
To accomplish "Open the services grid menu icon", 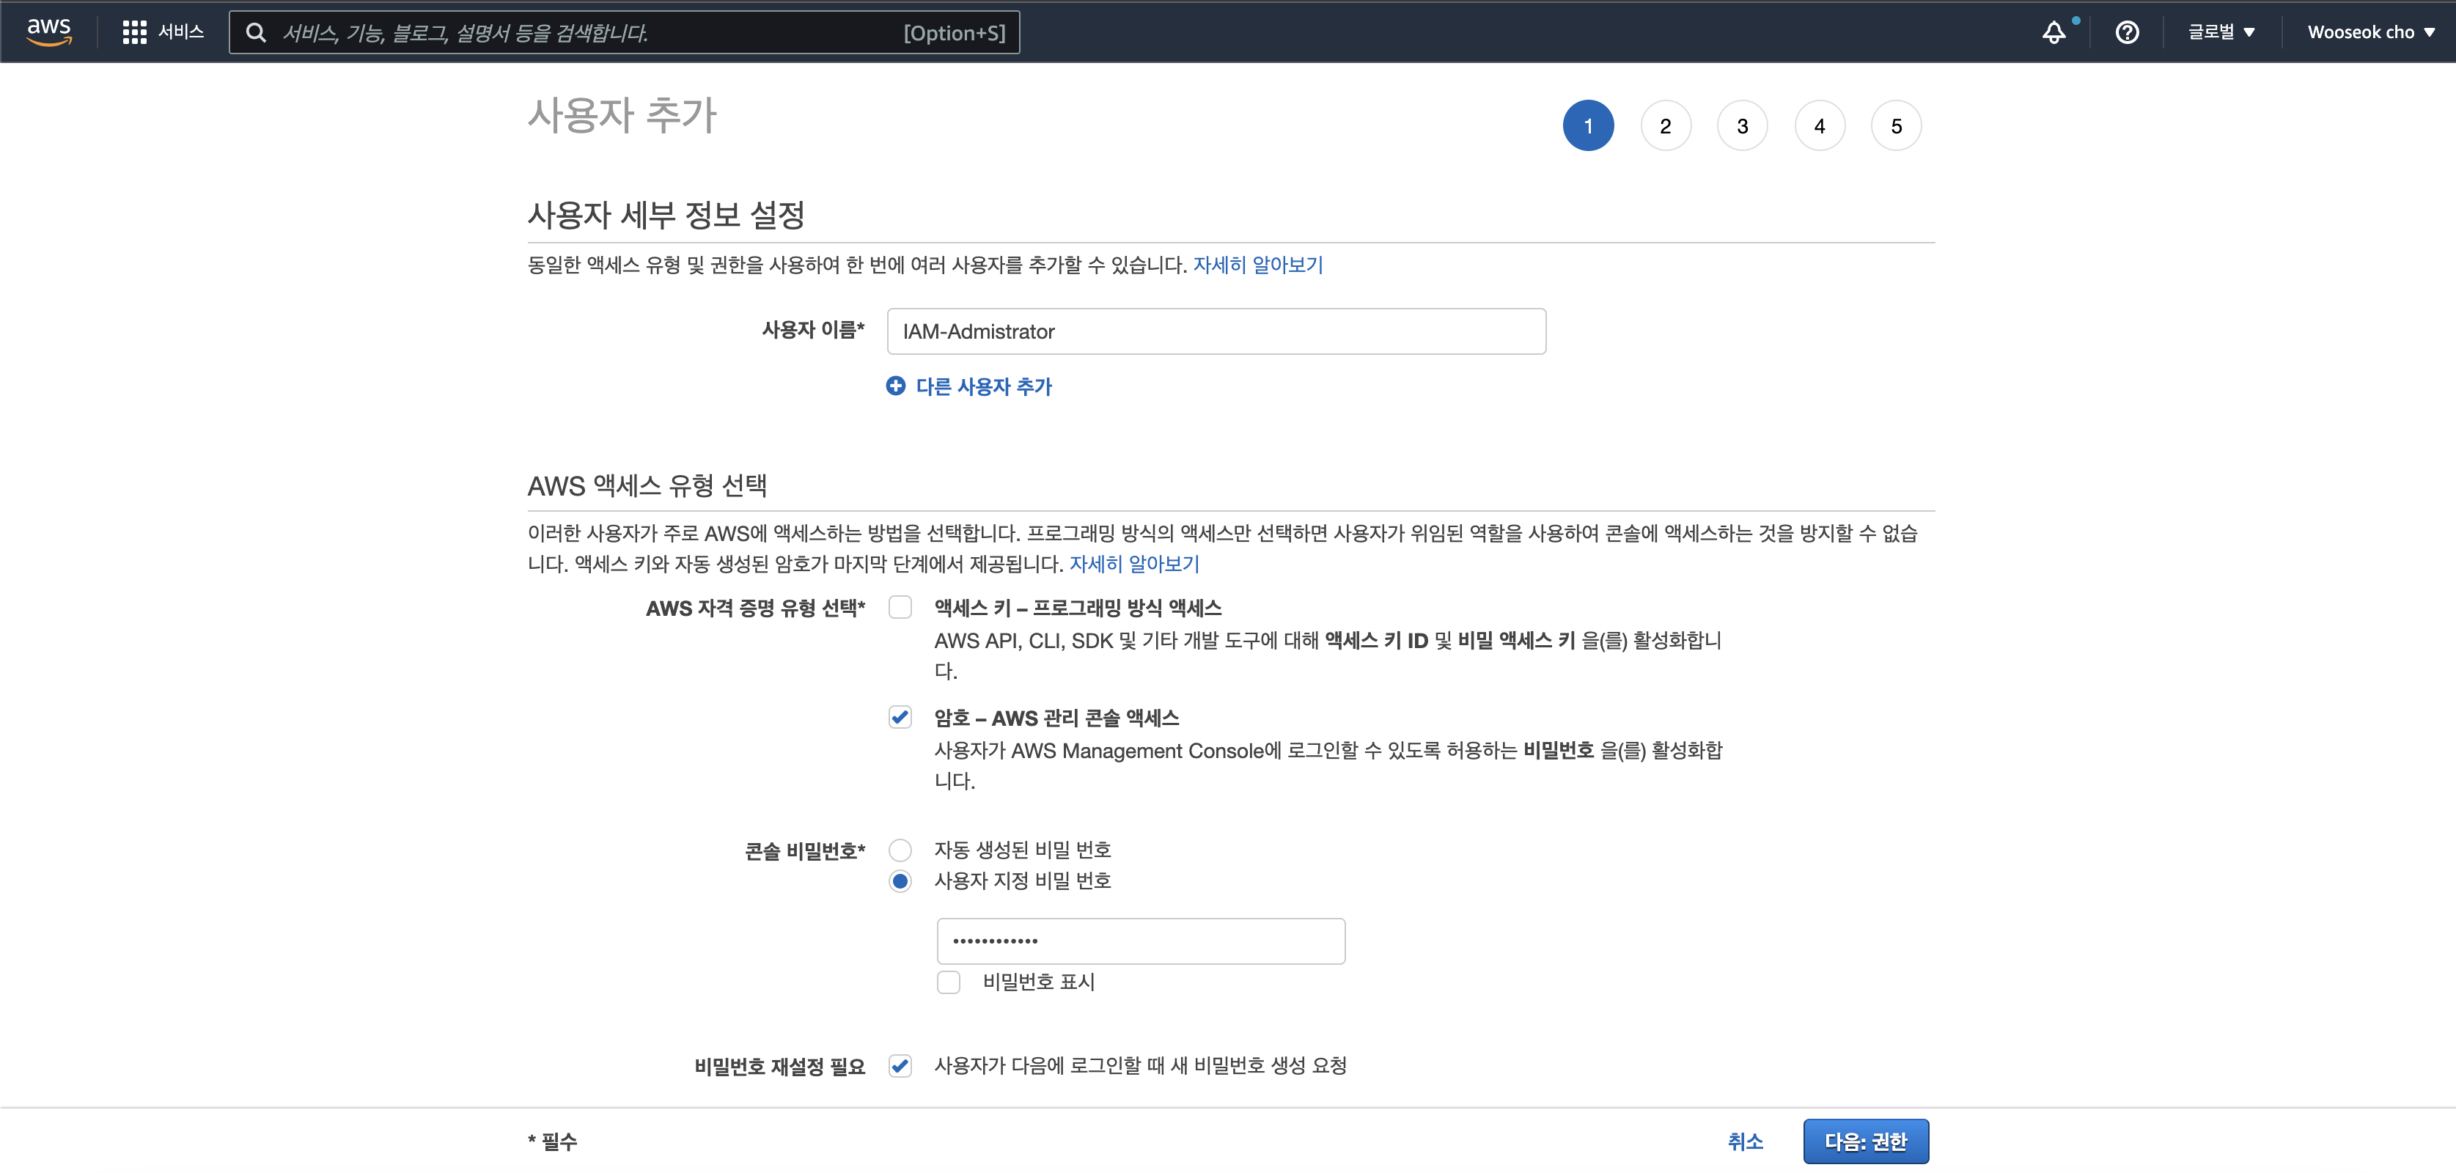I will [x=134, y=32].
